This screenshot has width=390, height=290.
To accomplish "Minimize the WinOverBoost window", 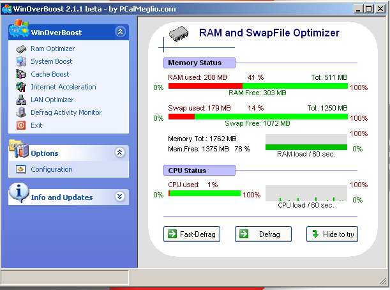I will click(358, 9).
